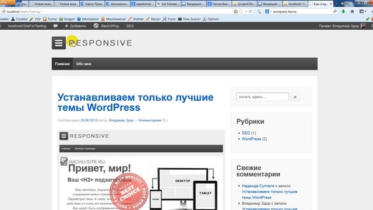This screenshot has width=373, height=210.
Task: Open the Outline dropdown in the developer toolbar
Action: point(136,19)
